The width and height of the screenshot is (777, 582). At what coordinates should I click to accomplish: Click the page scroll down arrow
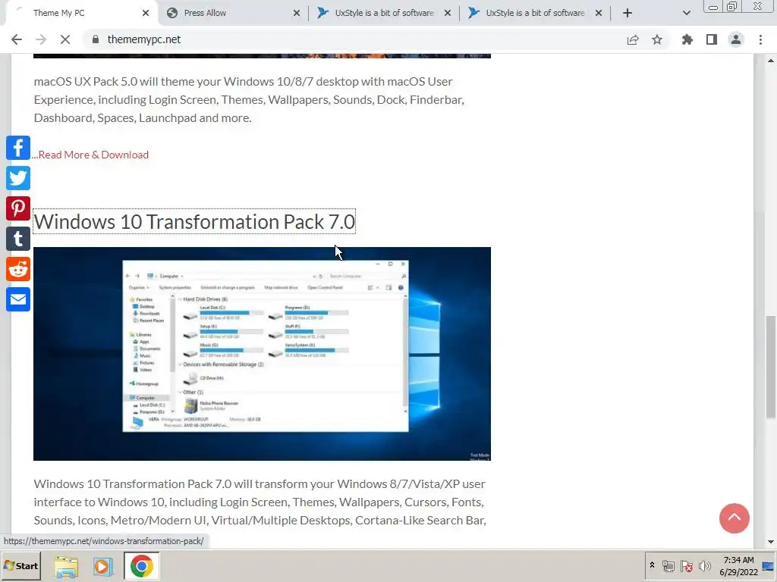click(771, 542)
